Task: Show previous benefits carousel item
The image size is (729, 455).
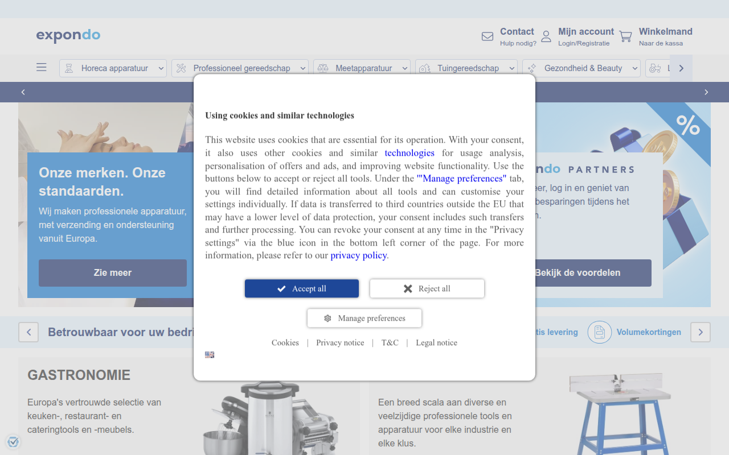Action: click(28, 332)
